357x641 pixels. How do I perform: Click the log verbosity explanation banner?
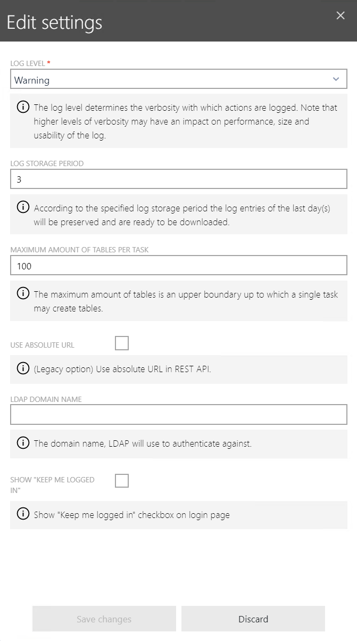[178, 120]
